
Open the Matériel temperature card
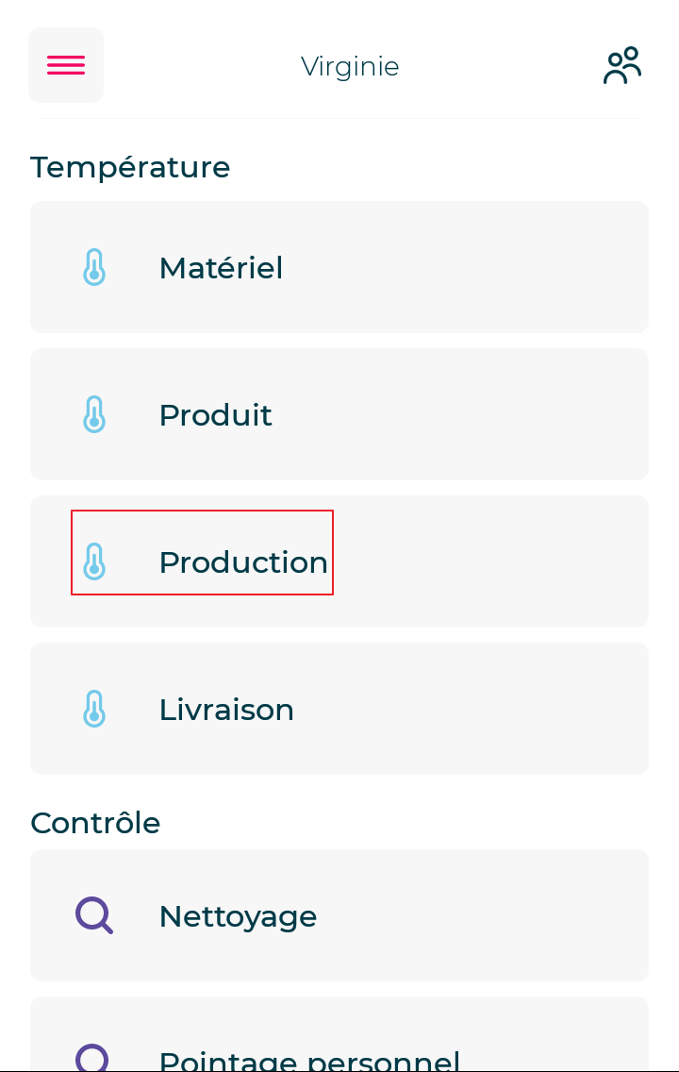[x=339, y=267]
